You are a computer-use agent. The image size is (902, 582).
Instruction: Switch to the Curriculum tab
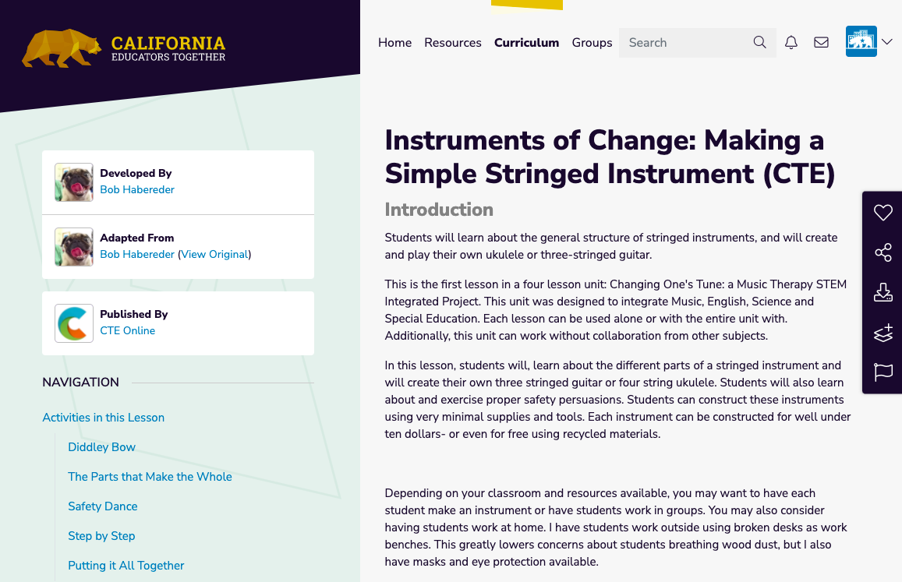click(x=526, y=43)
